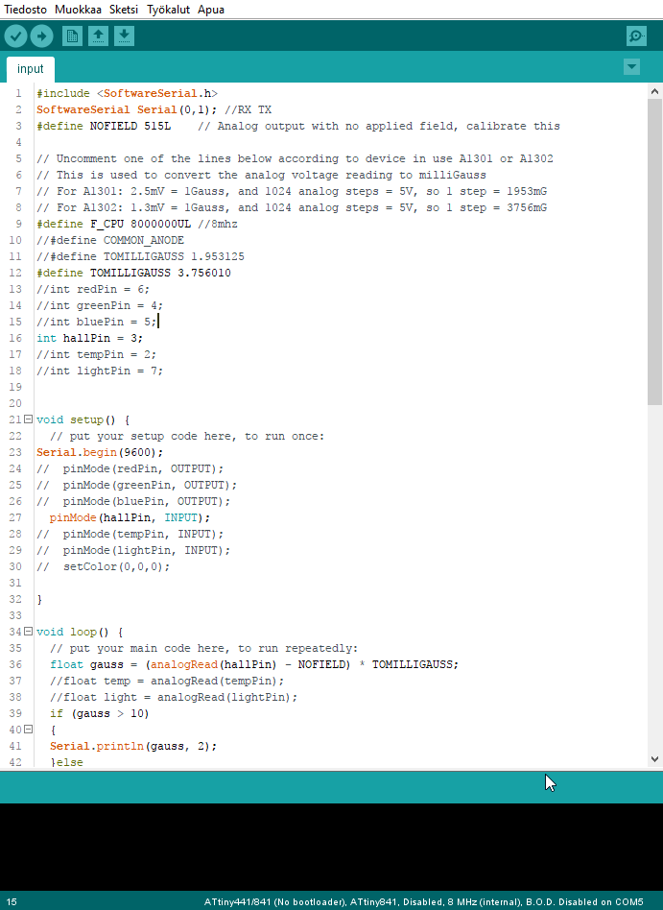Collapse the loop() function fold marker
Screen dimensions: 663x910
tap(28, 632)
